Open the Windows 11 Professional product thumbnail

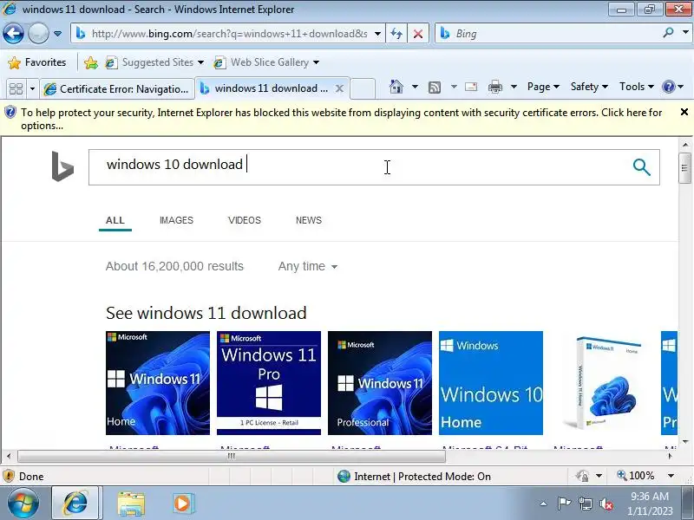click(x=380, y=383)
